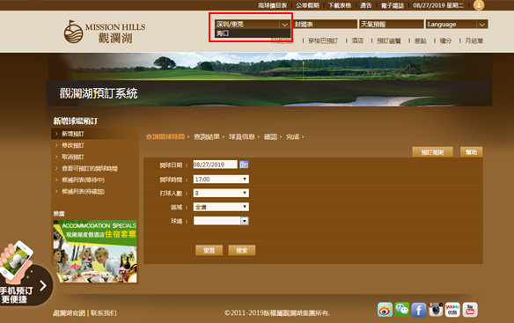Click the 查詢結果 step
Viewport: 514px width, 323px height.
(207, 136)
